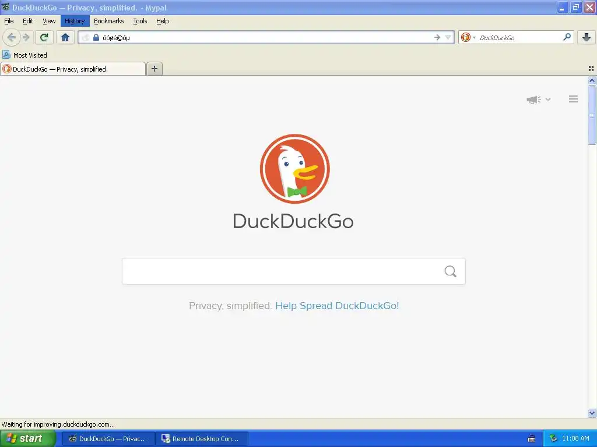Expand the chevron next to the megaphone
Screen dimensions: 597x447
pos(548,99)
